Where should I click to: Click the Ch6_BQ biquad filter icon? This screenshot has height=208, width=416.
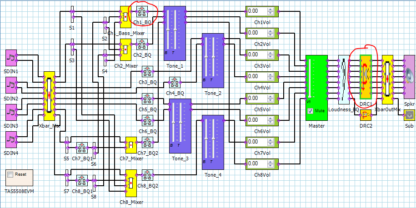[148, 120]
